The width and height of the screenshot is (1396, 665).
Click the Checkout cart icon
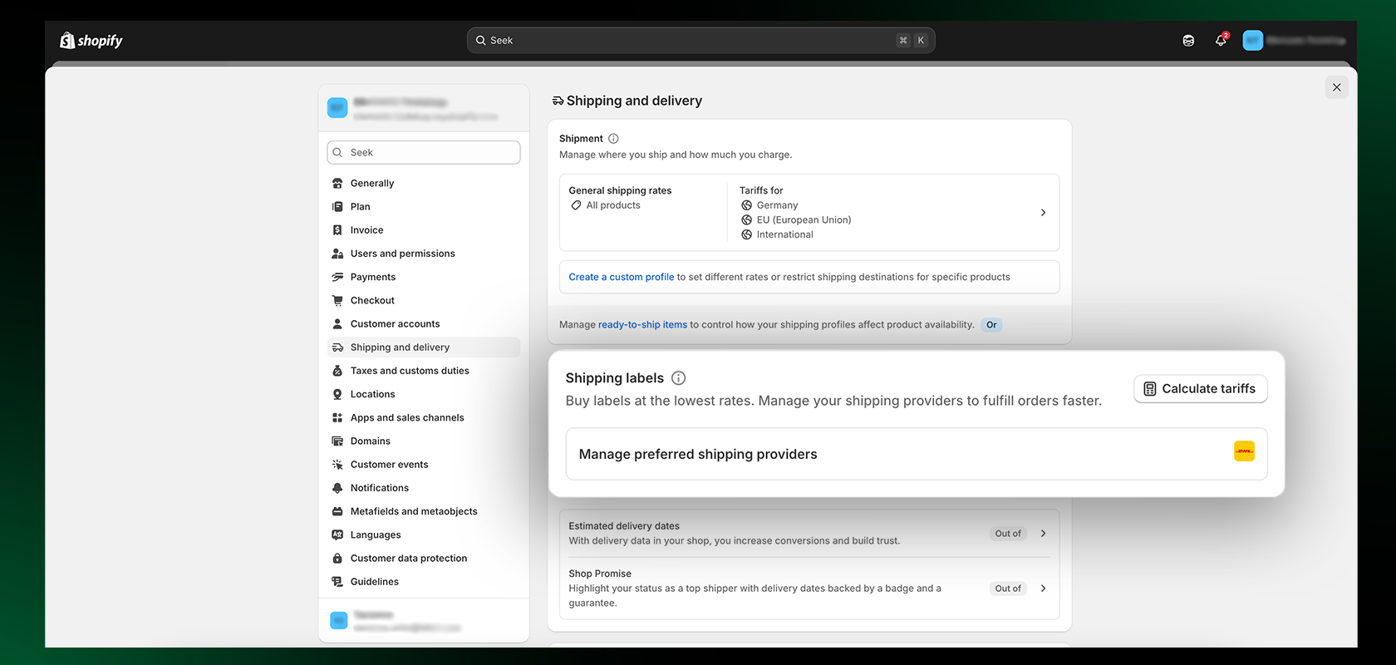[337, 300]
